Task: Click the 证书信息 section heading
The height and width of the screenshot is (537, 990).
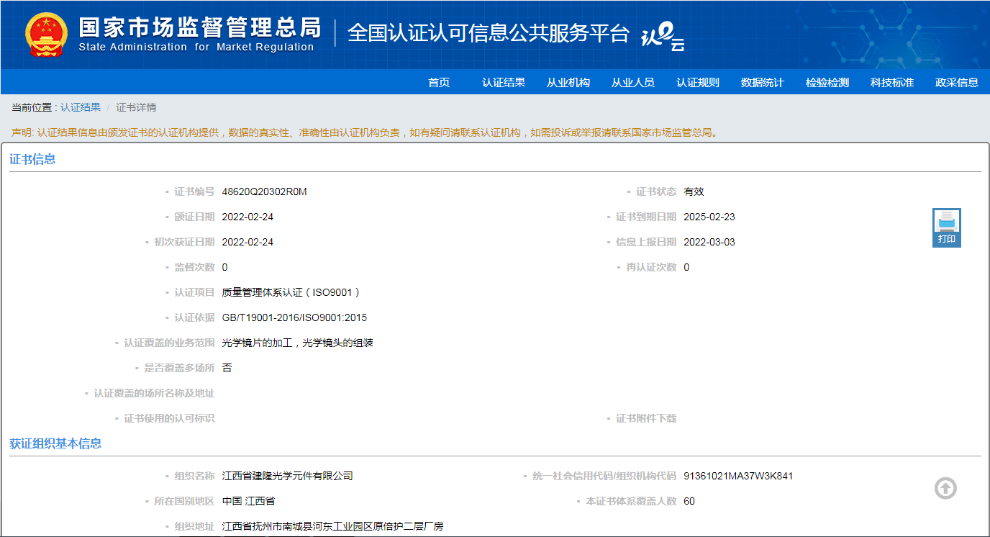Action: [32, 159]
